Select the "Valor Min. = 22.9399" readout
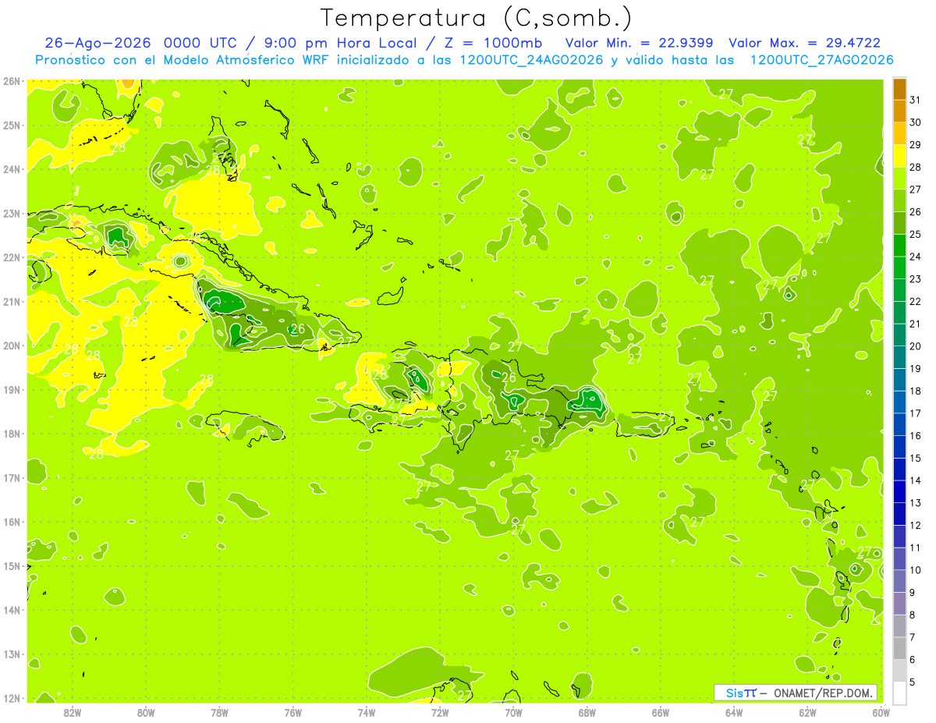Viewport: 936px width, 723px height. [641, 43]
